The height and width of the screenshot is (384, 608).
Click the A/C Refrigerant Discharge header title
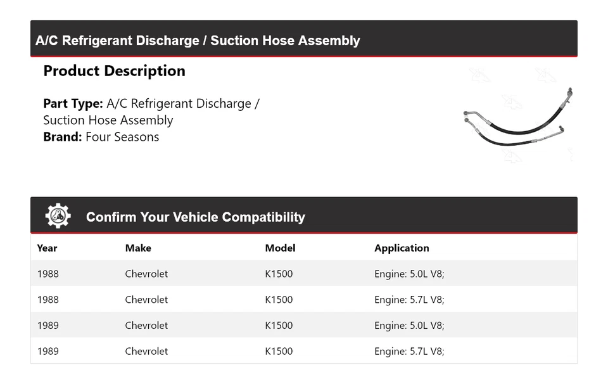coord(198,41)
